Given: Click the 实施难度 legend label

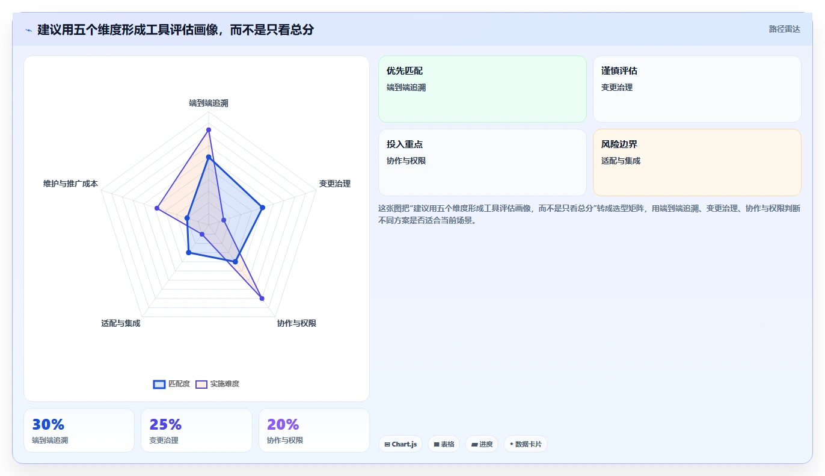Looking at the screenshot, I should (x=225, y=384).
